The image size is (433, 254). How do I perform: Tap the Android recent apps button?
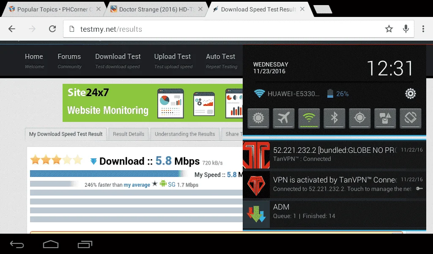pos(85,244)
